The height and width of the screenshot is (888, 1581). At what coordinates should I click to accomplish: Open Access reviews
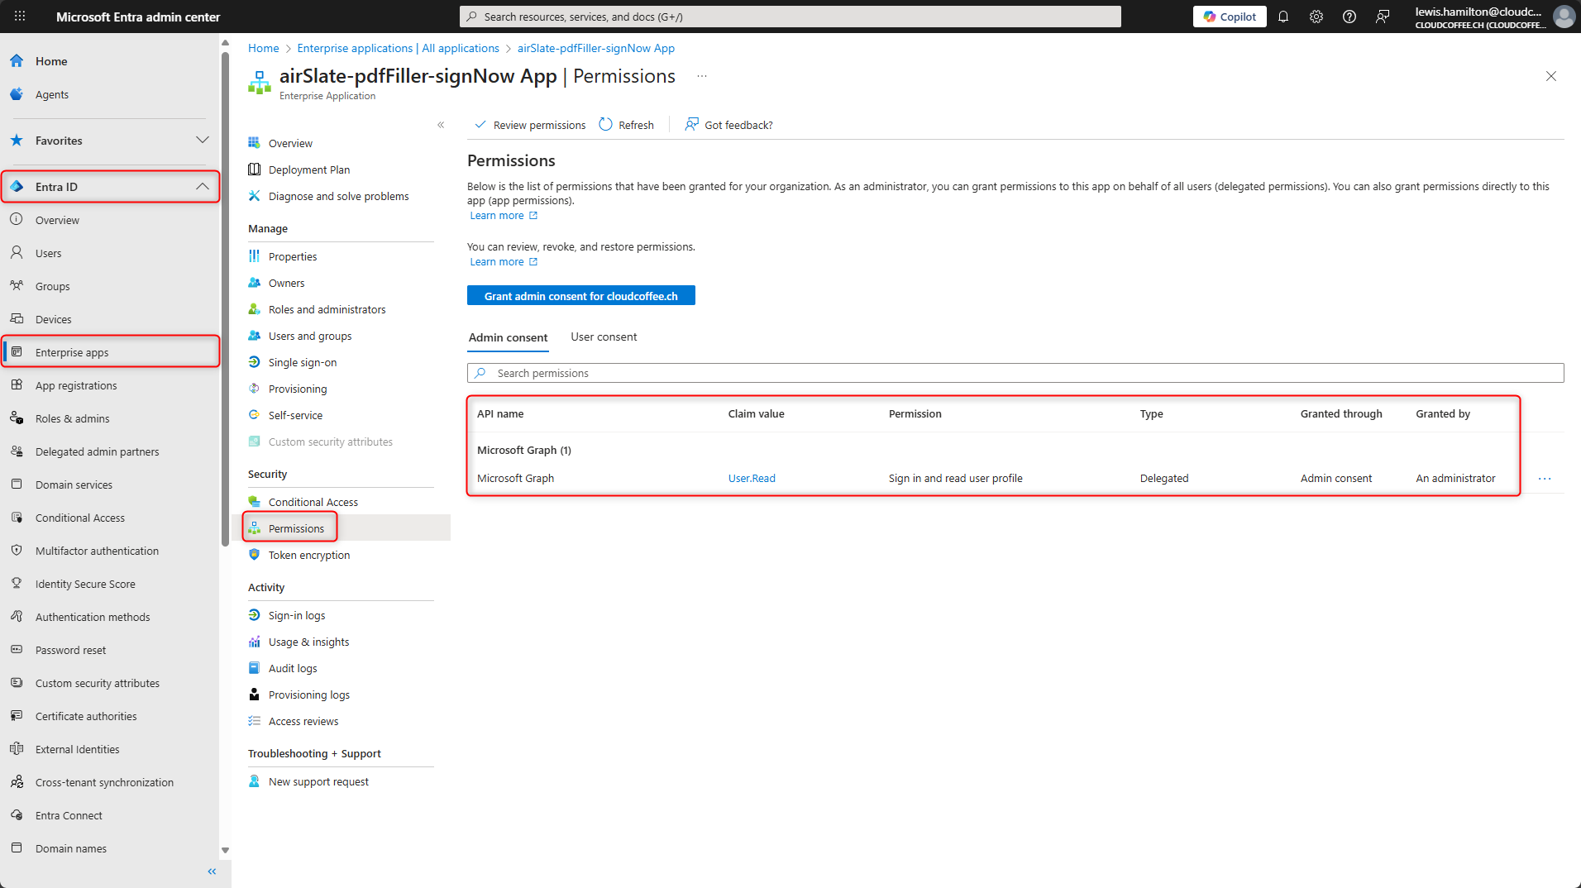pos(303,721)
